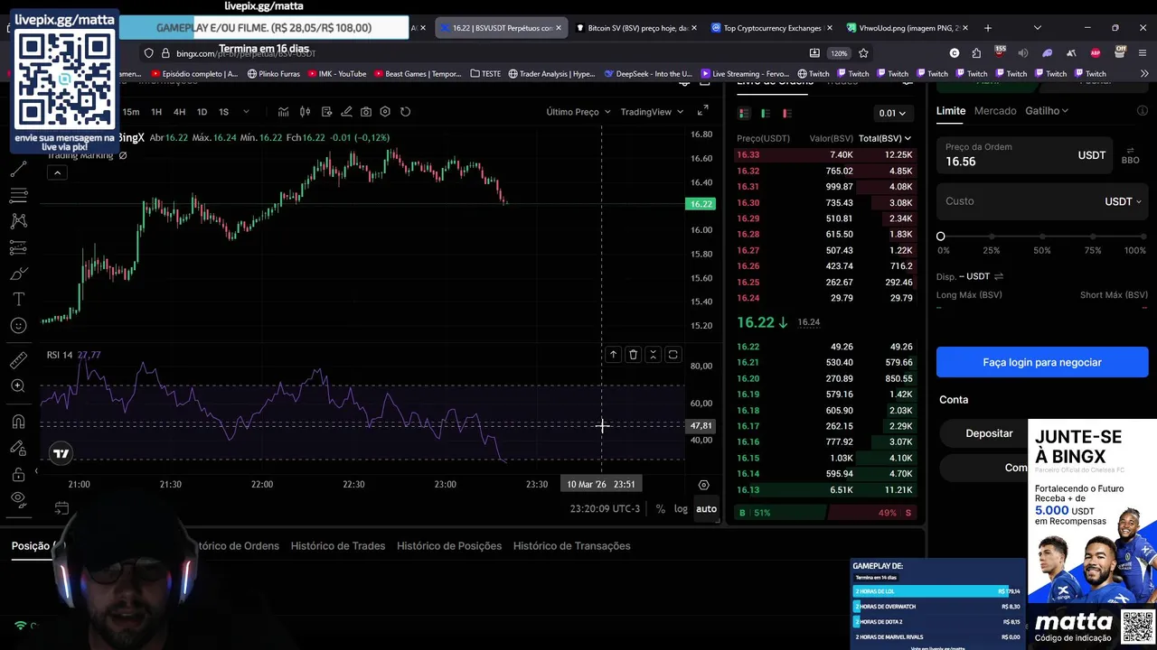Viewport: 1157px width, 650px height.
Task: Expand Total(BSV) column unit dropdown
Action: click(x=885, y=138)
